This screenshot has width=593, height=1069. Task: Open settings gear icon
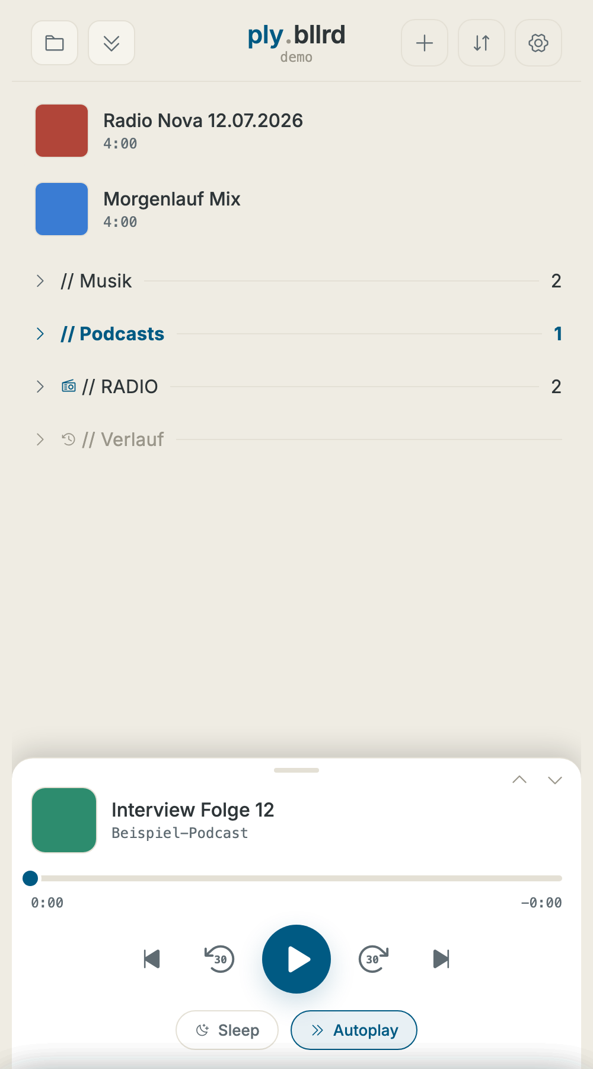coord(538,43)
